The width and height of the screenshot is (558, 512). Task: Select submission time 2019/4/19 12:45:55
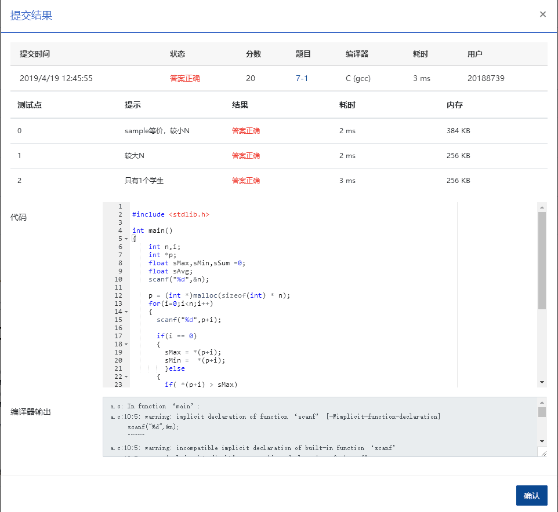click(56, 78)
